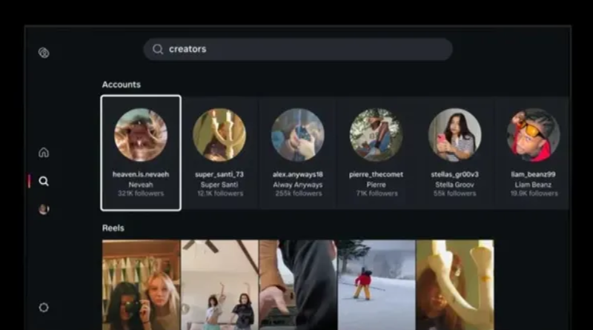Screen dimensions: 593x330
Task: Open the heaven.is.nevaeh account card
Action: click(x=141, y=152)
